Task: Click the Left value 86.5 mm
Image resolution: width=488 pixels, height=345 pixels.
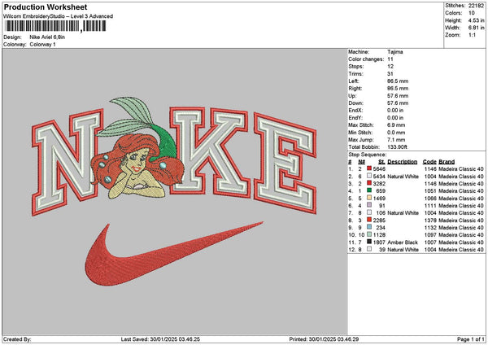Action: (398, 81)
